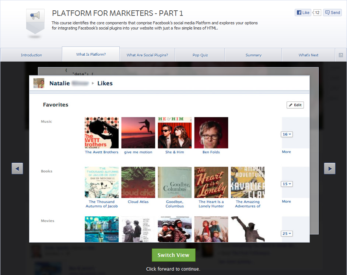
Task: Click the Edit favorites button
Action: (295, 105)
